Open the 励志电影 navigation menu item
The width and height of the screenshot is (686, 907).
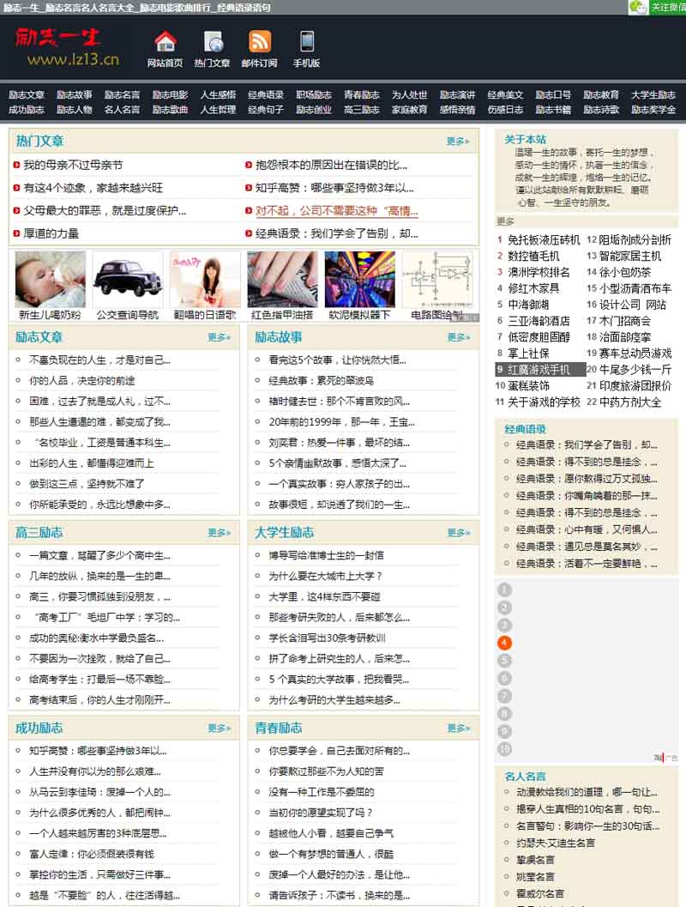click(170, 95)
